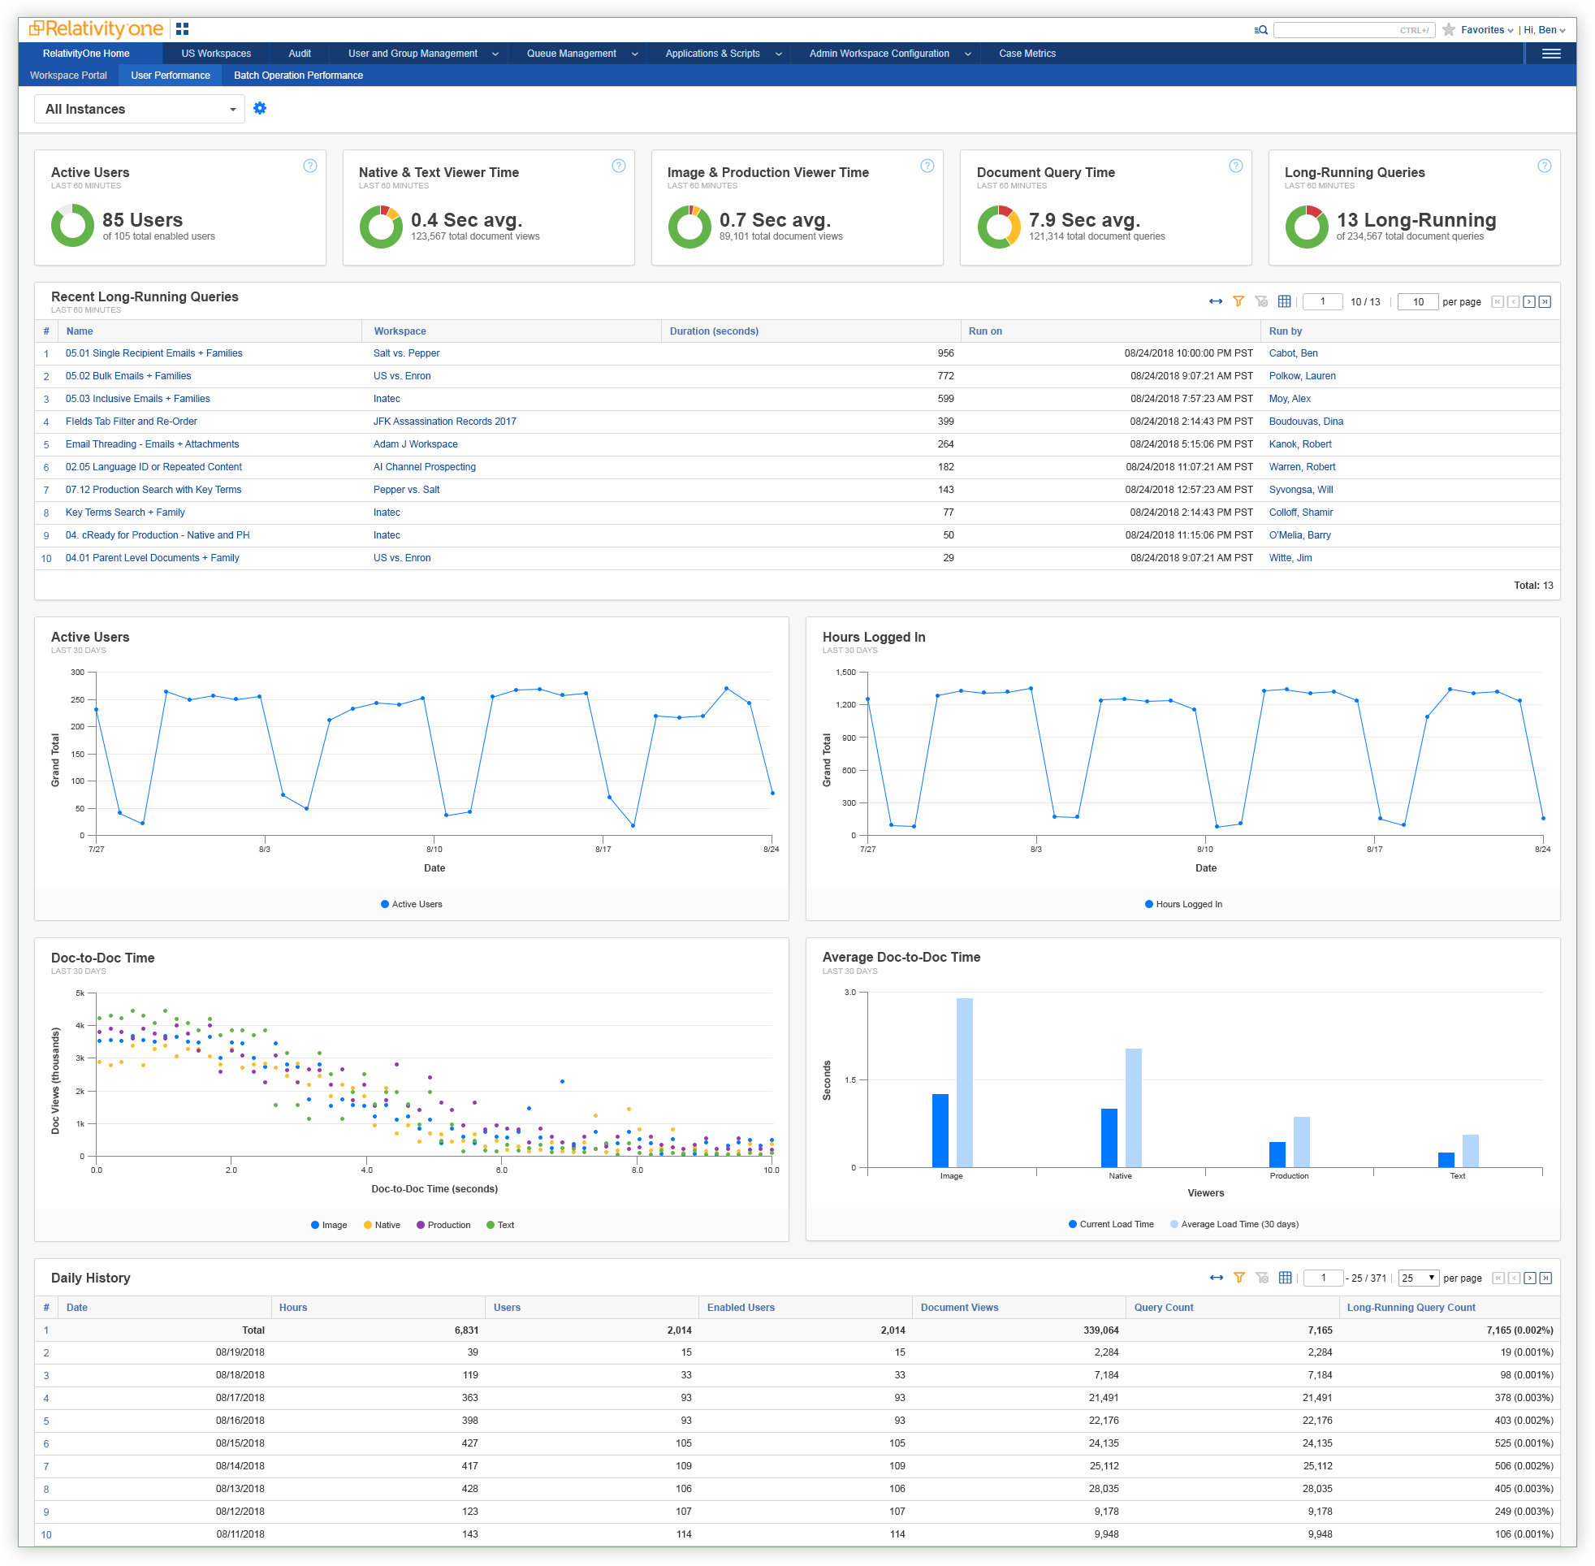Viewport: 1595px width, 1566px height.
Task: Click the Relativity One logo
Action: (x=96, y=28)
